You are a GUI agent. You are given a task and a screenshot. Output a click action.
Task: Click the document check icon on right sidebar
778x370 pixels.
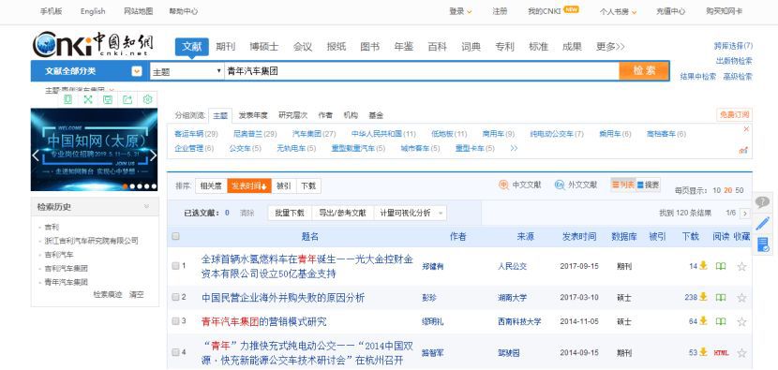(x=763, y=244)
